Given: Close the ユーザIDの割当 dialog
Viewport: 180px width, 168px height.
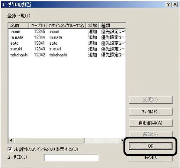Looking at the screenshot, I should point(175,5).
